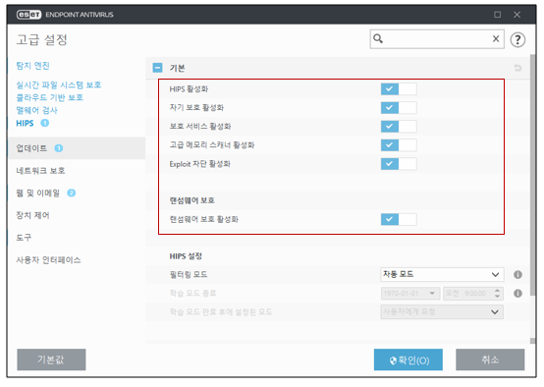Click the HIPS 설정 heading
Image resolution: width=544 pixels, height=387 pixels.
(186, 256)
